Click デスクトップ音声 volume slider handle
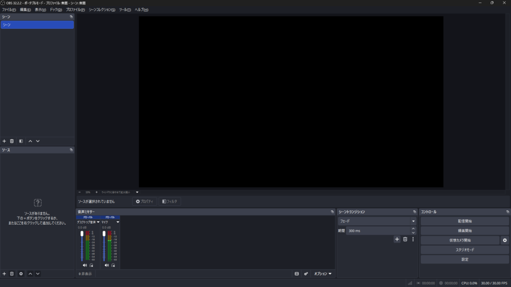This screenshot has width=511, height=287. tap(82, 234)
